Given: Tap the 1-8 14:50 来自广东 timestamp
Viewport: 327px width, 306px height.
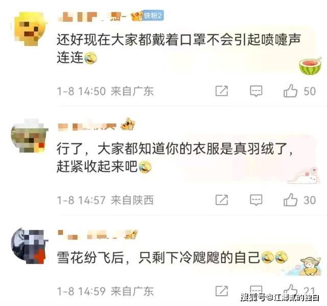Looking at the screenshot, I should tap(105, 91).
